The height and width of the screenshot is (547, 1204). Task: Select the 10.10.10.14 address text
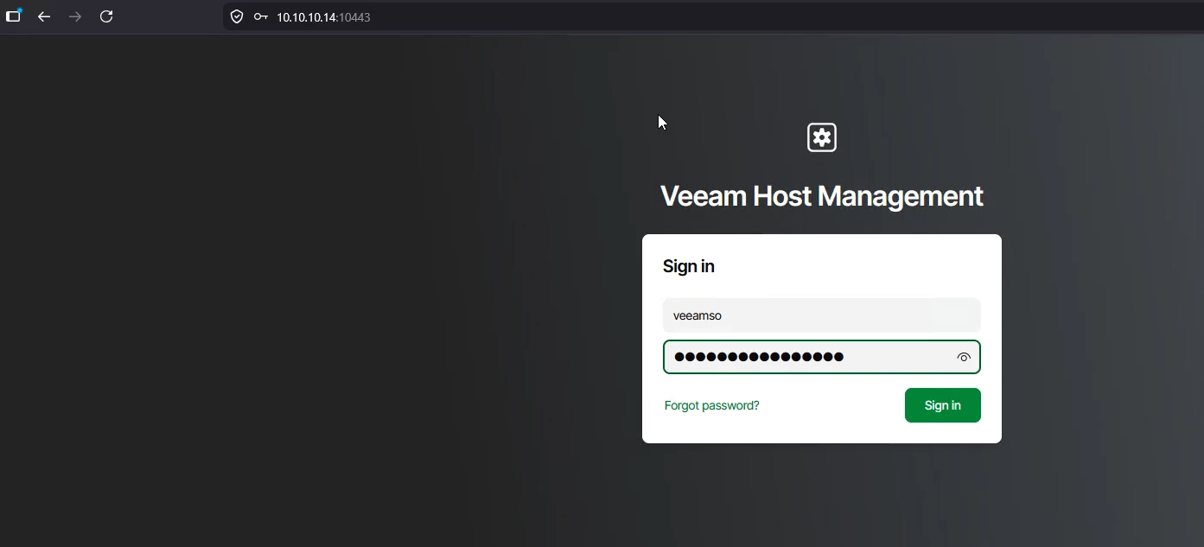click(x=306, y=17)
